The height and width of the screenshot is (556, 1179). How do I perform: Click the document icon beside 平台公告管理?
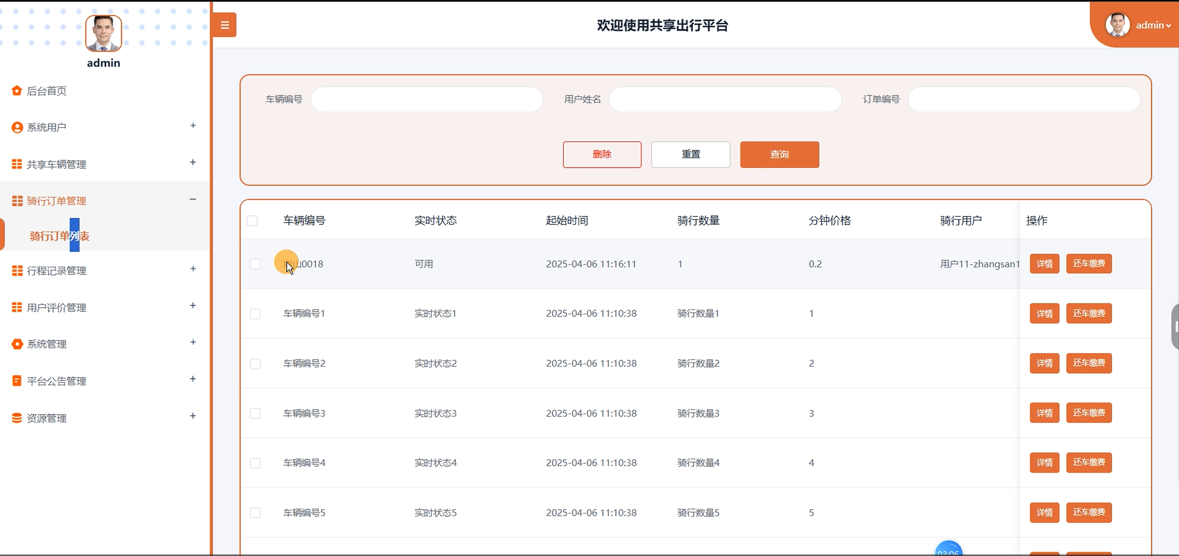tap(17, 381)
